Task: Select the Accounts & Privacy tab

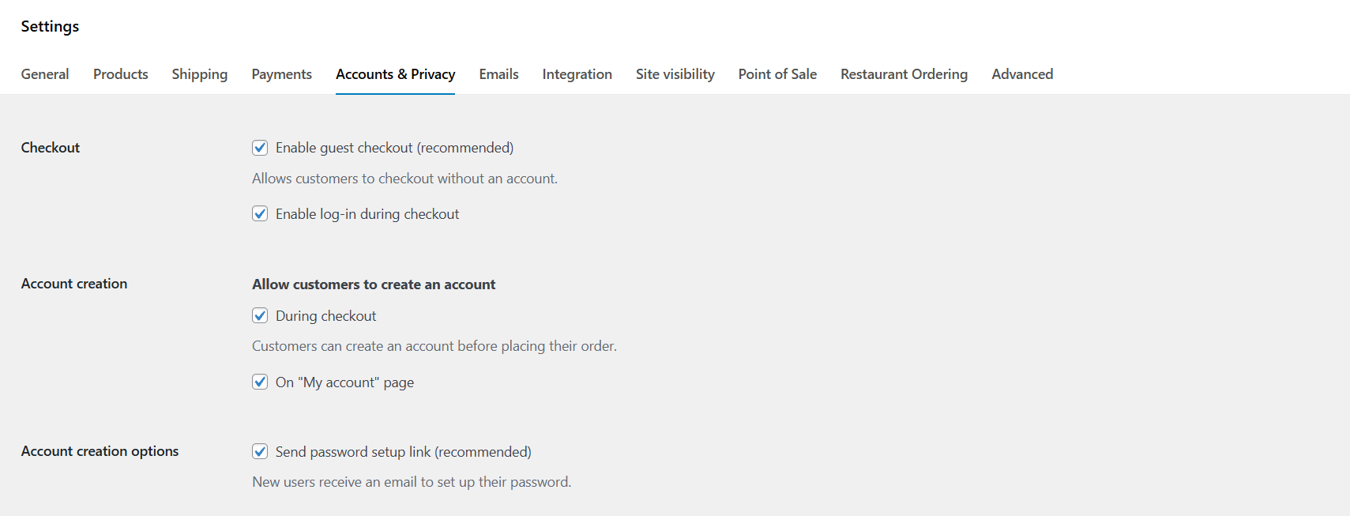Action: click(x=395, y=73)
